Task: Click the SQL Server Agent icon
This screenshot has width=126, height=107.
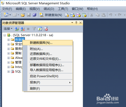Action: coord(13,71)
